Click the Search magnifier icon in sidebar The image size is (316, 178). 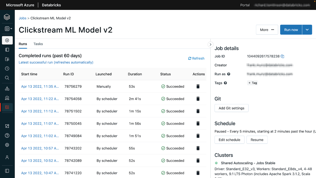(x=7, y=78)
